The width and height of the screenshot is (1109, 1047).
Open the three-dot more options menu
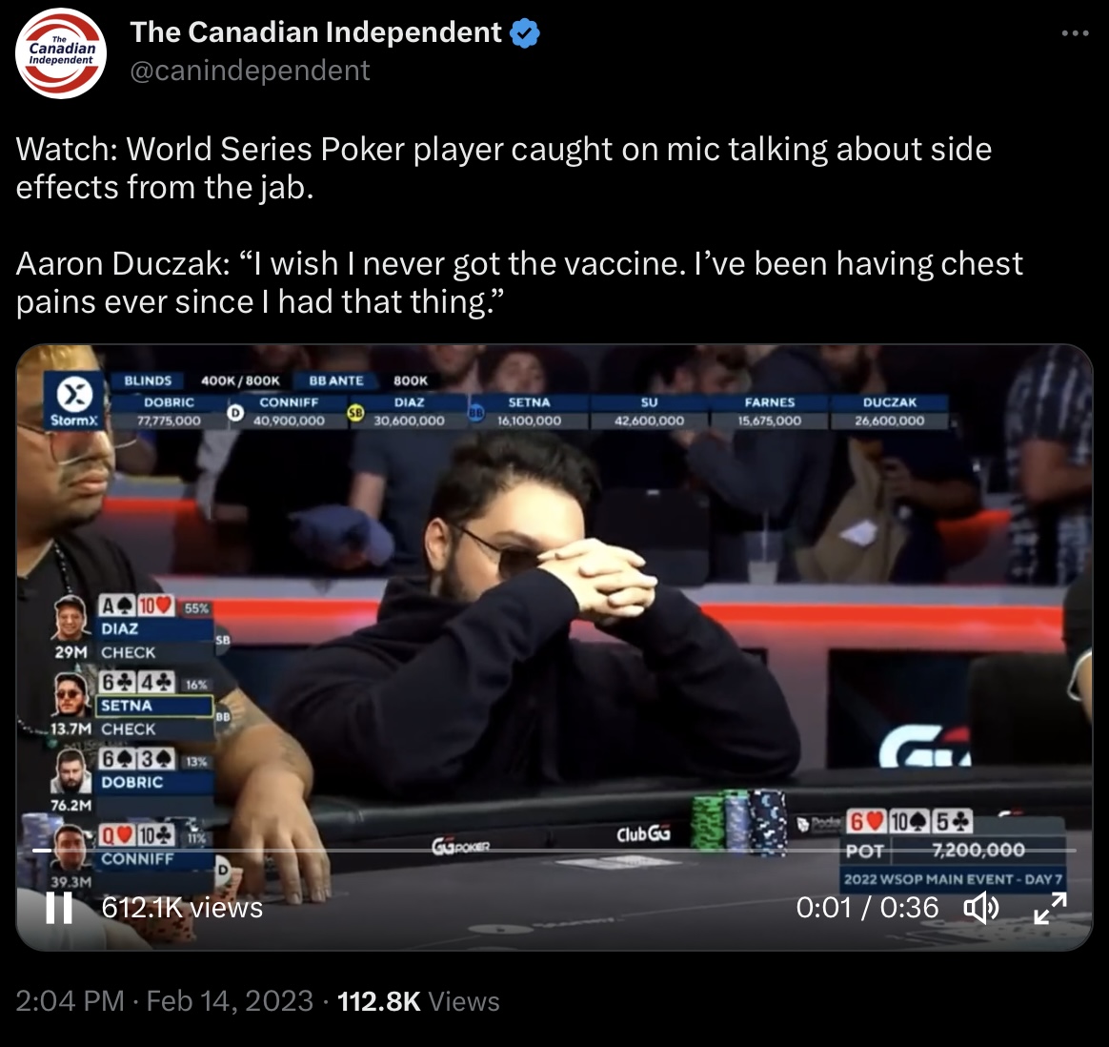tap(1075, 33)
